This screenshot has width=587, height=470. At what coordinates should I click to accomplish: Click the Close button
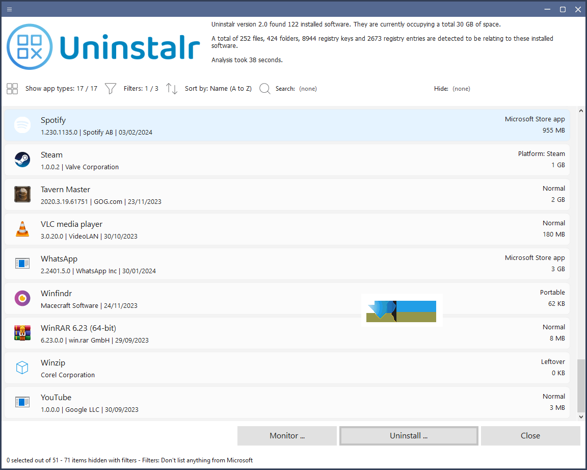coord(530,435)
